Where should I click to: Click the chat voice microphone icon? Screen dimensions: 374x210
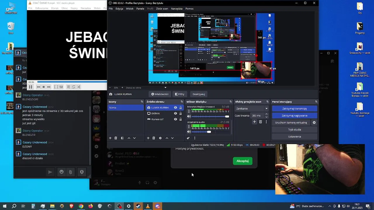[x=82, y=172]
